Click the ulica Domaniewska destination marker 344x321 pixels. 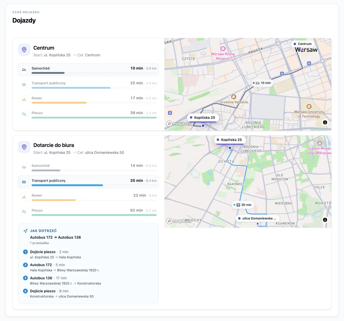tap(257, 218)
